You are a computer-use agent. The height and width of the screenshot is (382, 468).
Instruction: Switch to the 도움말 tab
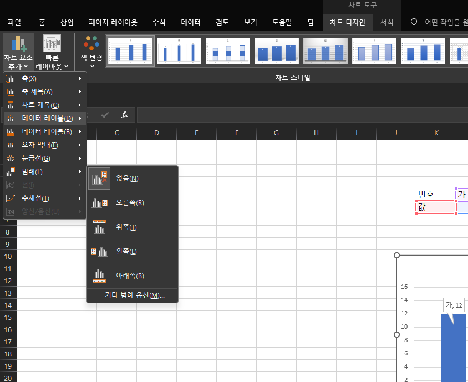(282, 22)
